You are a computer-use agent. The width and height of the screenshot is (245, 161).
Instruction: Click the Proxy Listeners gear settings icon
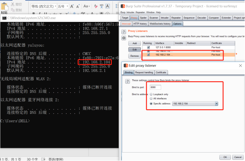point(124,38)
